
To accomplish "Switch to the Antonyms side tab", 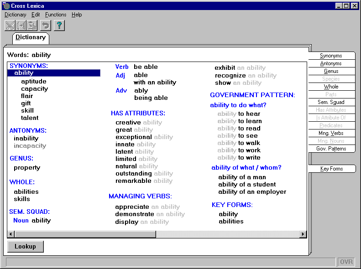I will [331, 63].
